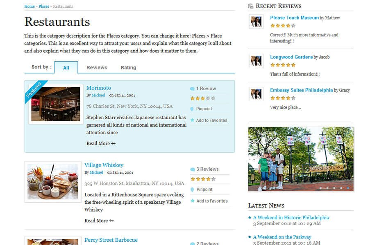
Task: Click the Franklin Square slideshow image
Action: (x=301, y=158)
